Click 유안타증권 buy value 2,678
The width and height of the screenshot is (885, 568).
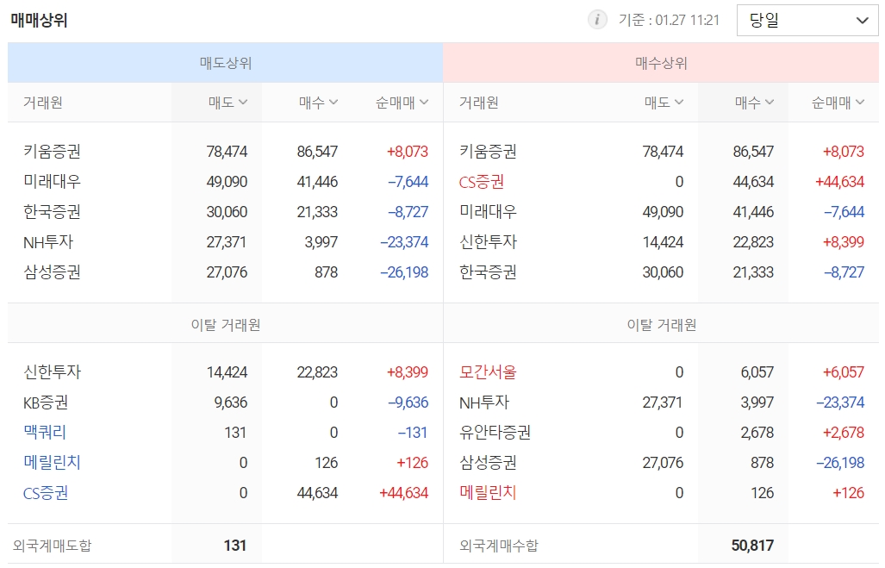tap(757, 433)
